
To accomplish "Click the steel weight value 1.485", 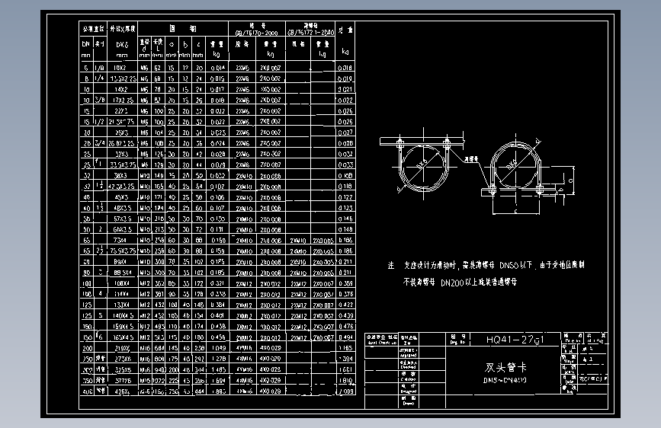I will (218, 369).
